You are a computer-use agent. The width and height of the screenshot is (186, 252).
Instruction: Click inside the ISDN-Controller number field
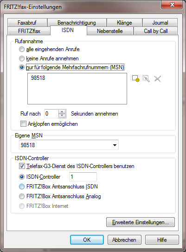click(83, 177)
